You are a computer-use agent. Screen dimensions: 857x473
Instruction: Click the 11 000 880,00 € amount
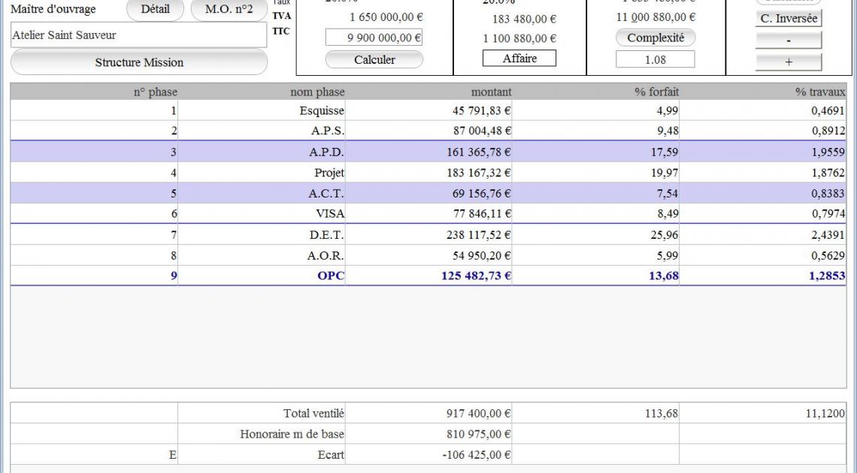click(656, 17)
